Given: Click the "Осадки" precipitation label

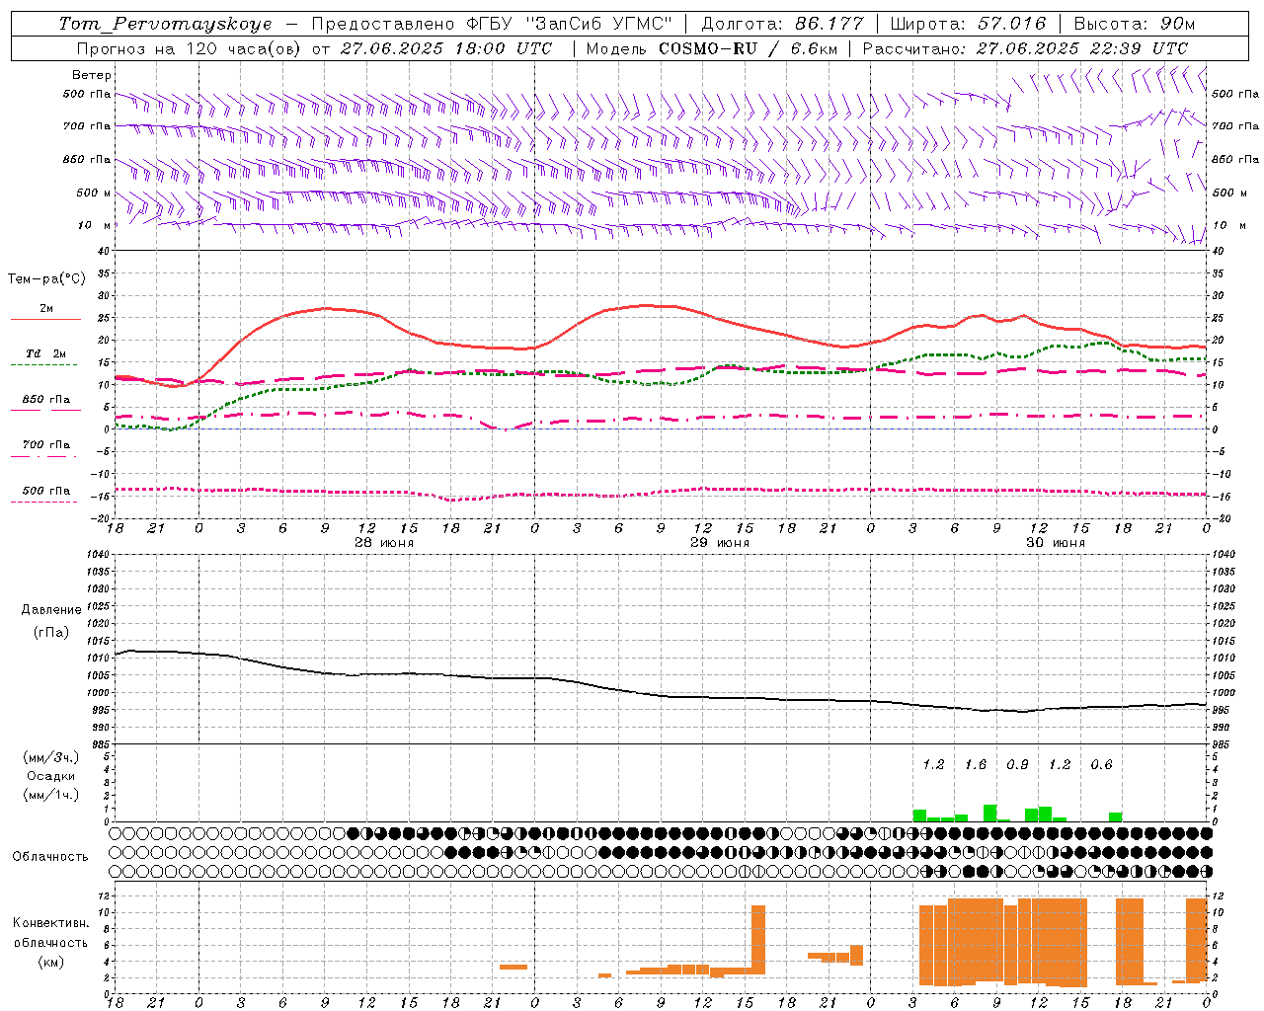Looking at the screenshot, I should click(x=51, y=776).
